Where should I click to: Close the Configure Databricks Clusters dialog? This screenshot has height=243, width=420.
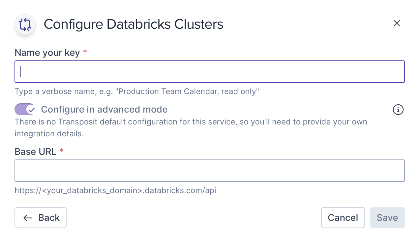397,23
